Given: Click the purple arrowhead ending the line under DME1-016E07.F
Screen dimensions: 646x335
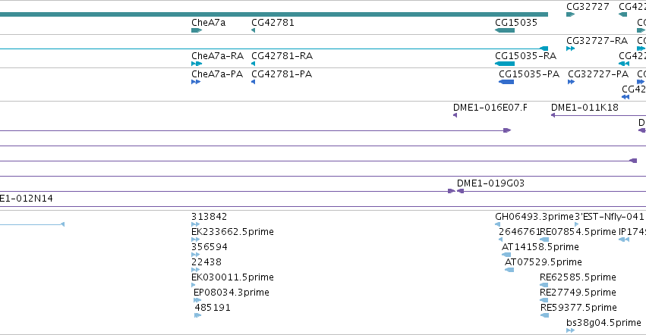Looking at the screenshot, I should [x=507, y=130].
